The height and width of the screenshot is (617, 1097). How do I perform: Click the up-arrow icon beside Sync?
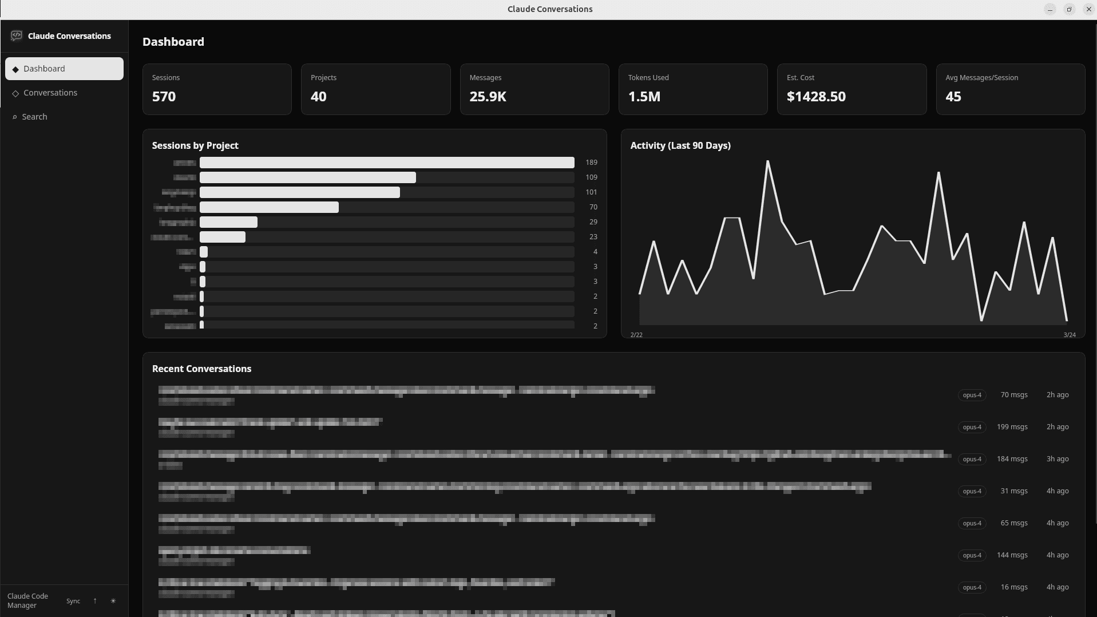(x=95, y=601)
